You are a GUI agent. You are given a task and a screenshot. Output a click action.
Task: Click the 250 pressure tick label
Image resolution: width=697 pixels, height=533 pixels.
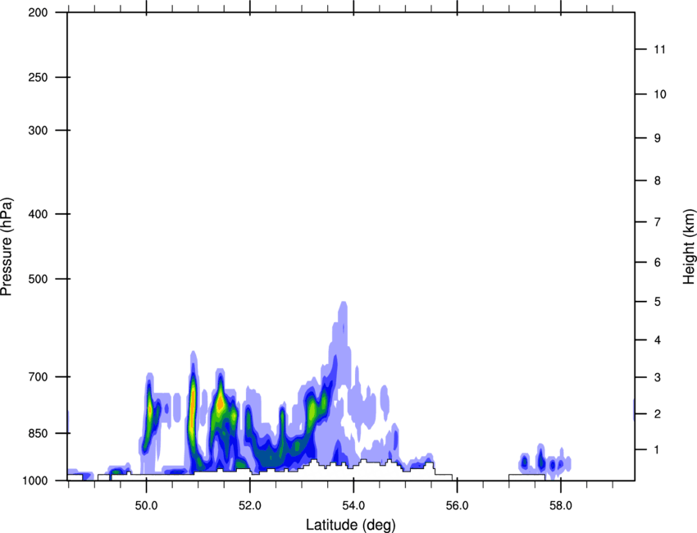[39, 77]
